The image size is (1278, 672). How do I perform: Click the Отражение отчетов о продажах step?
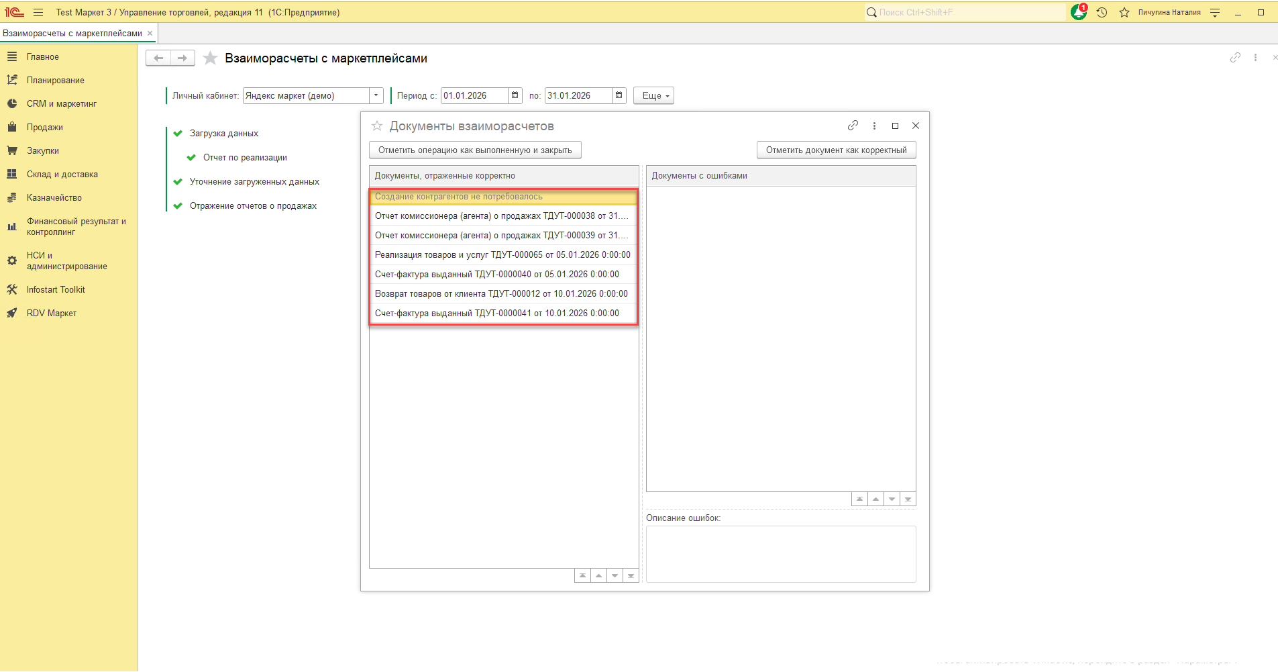pyautogui.click(x=253, y=206)
